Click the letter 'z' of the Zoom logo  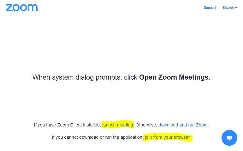[9, 8]
